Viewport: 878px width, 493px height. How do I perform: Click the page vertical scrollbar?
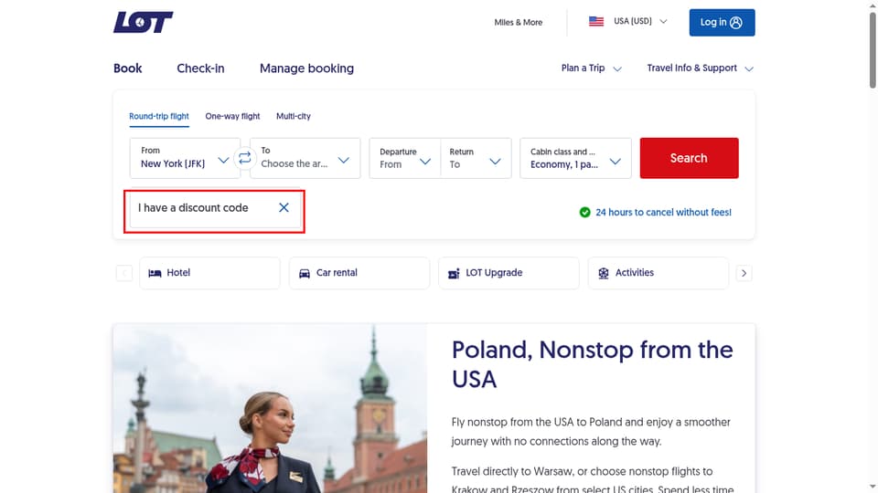[873, 50]
